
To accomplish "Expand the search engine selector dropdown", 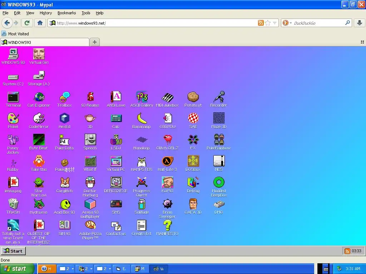I will (x=287, y=23).
